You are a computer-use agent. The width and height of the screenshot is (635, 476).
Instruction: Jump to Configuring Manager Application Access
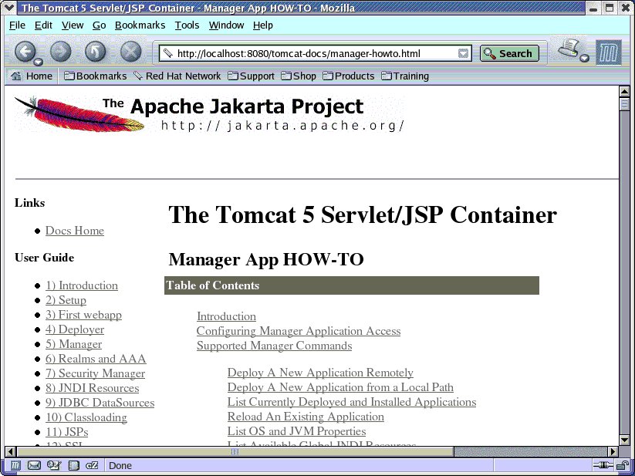coord(299,331)
